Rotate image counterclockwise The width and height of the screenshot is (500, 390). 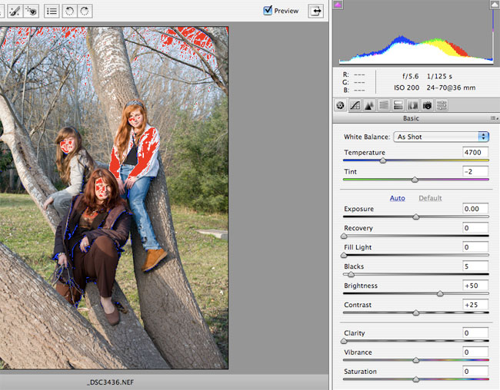(x=69, y=11)
